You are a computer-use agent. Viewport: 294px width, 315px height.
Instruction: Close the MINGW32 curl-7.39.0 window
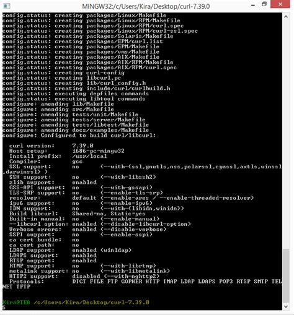coord(280,4)
